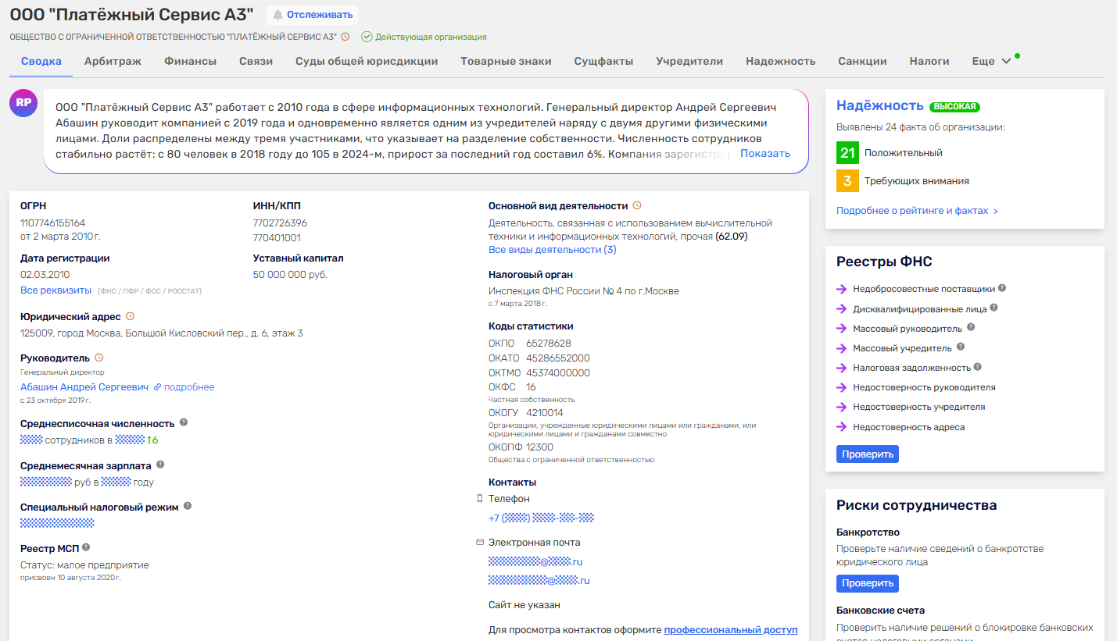Viewport: 1117px width, 641px height.
Task: Click the green 21 positive facts badge
Action: tap(847, 153)
